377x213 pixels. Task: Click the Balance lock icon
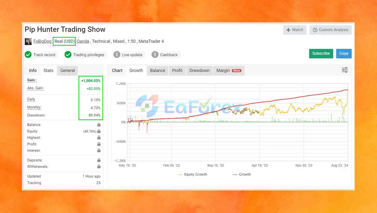coord(99,125)
